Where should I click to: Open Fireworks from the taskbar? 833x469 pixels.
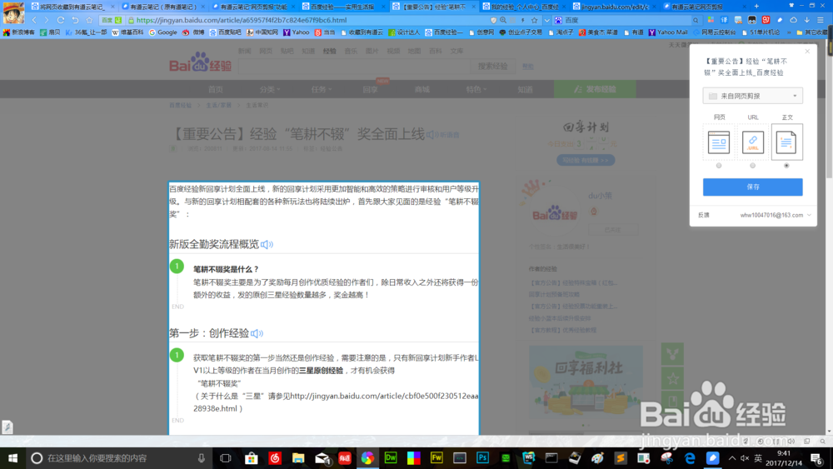tap(436, 458)
